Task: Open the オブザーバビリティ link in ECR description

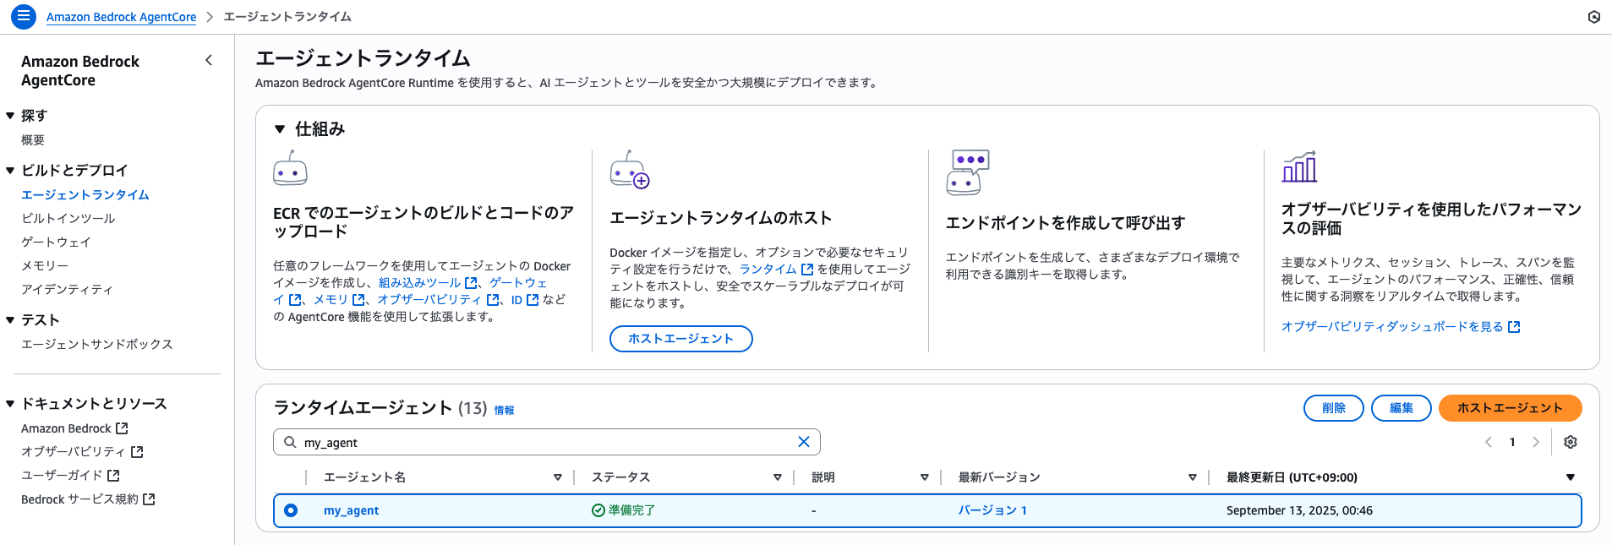Action: pos(438,300)
